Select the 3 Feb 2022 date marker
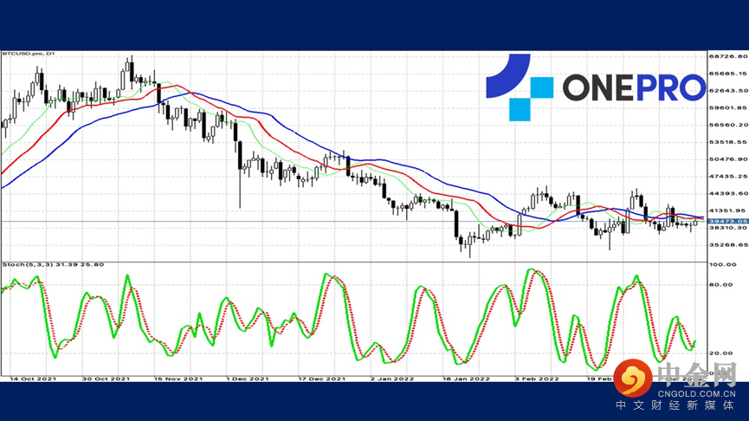 point(537,379)
